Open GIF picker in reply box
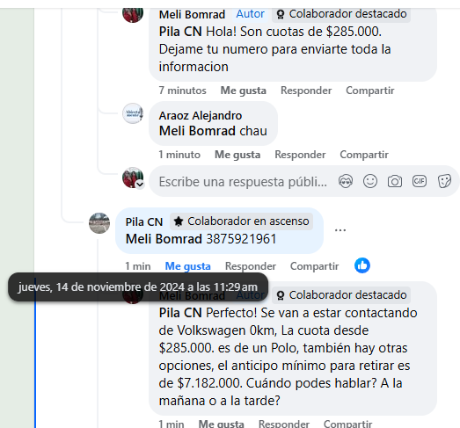Viewport: 460px width, 428px height. click(420, 181)
